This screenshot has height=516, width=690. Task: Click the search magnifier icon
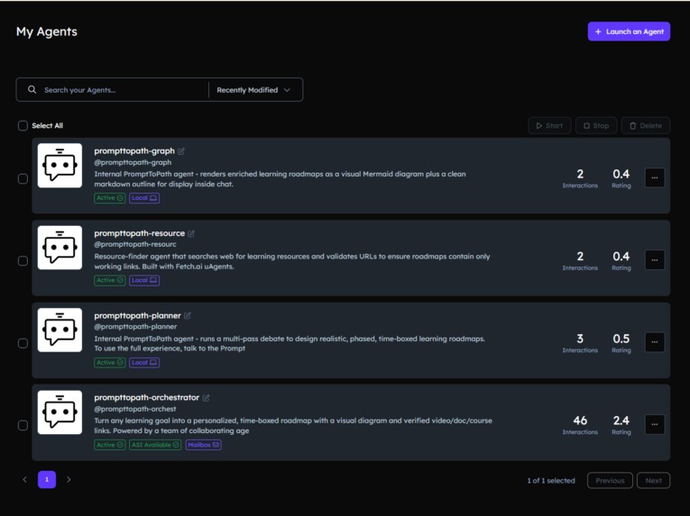[32, 90]
